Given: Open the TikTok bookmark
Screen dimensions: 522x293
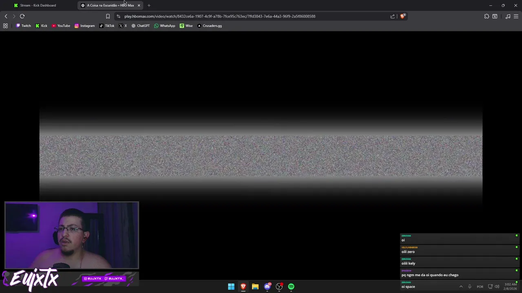Looking at the screenshot, I should click(x=107, y=26).
